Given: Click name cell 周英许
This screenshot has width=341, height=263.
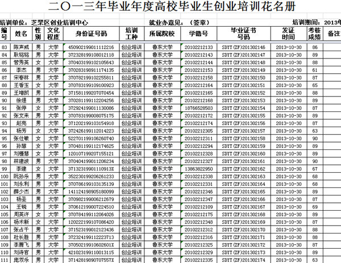Looking at the screenshot, I should point(22,214).
